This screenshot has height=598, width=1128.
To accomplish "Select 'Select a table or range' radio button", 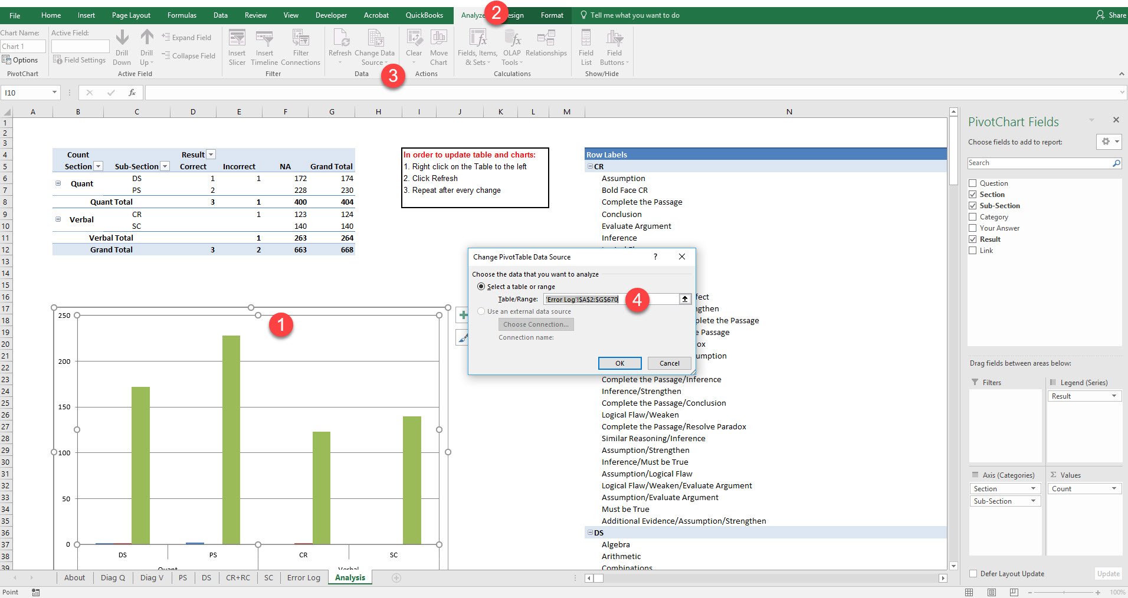I will tap(481, 287).
